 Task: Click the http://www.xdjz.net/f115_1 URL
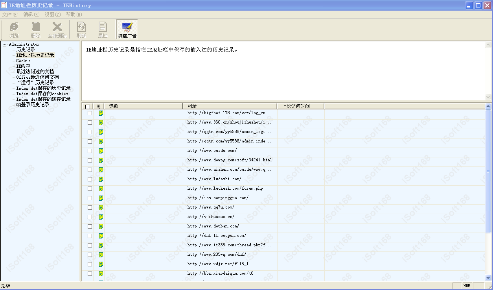pyautogui.click(x=218, y=264)
